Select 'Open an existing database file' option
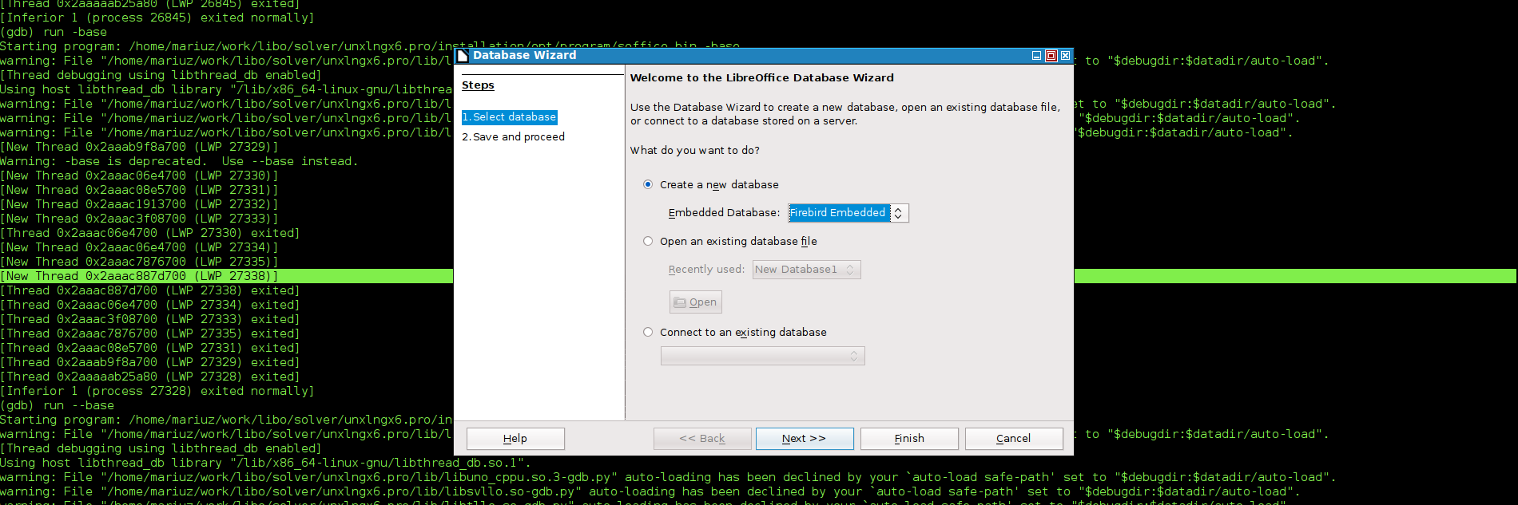 [648, 241]
